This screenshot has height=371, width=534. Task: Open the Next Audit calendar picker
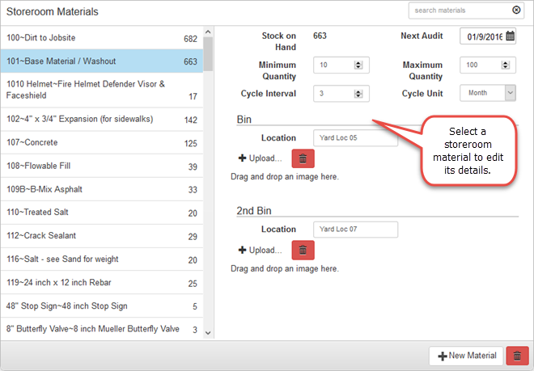[510, 36]
